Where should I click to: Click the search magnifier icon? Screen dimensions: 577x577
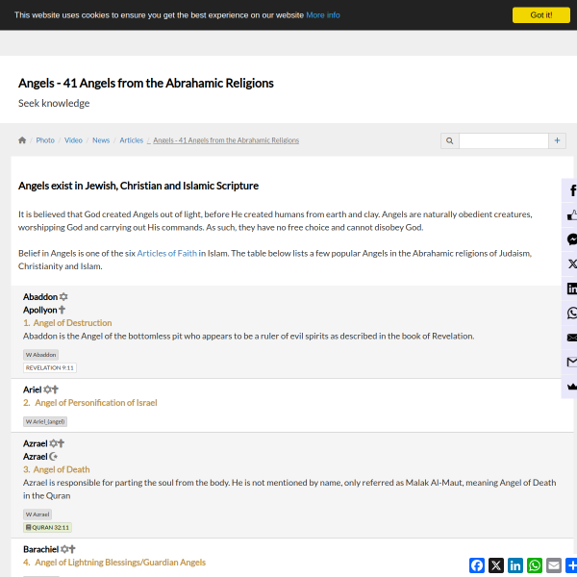450,140
